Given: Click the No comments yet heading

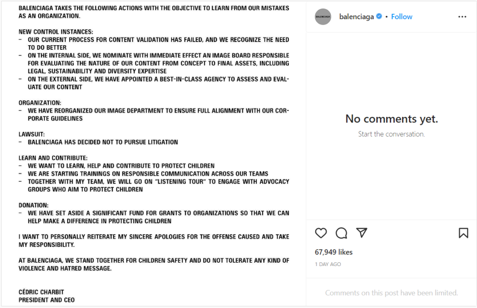Looking at the screenshot, I should tap(391, 119).
